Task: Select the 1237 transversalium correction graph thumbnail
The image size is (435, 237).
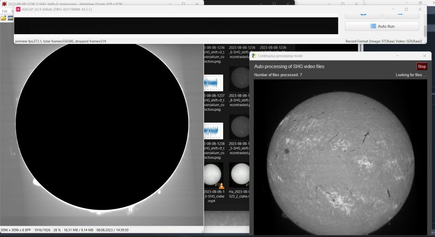Action: coord(213,83)
